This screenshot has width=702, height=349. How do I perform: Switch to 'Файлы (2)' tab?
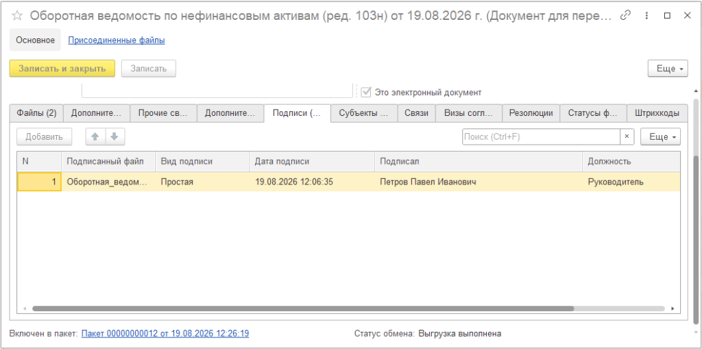(x=37, y=113)
